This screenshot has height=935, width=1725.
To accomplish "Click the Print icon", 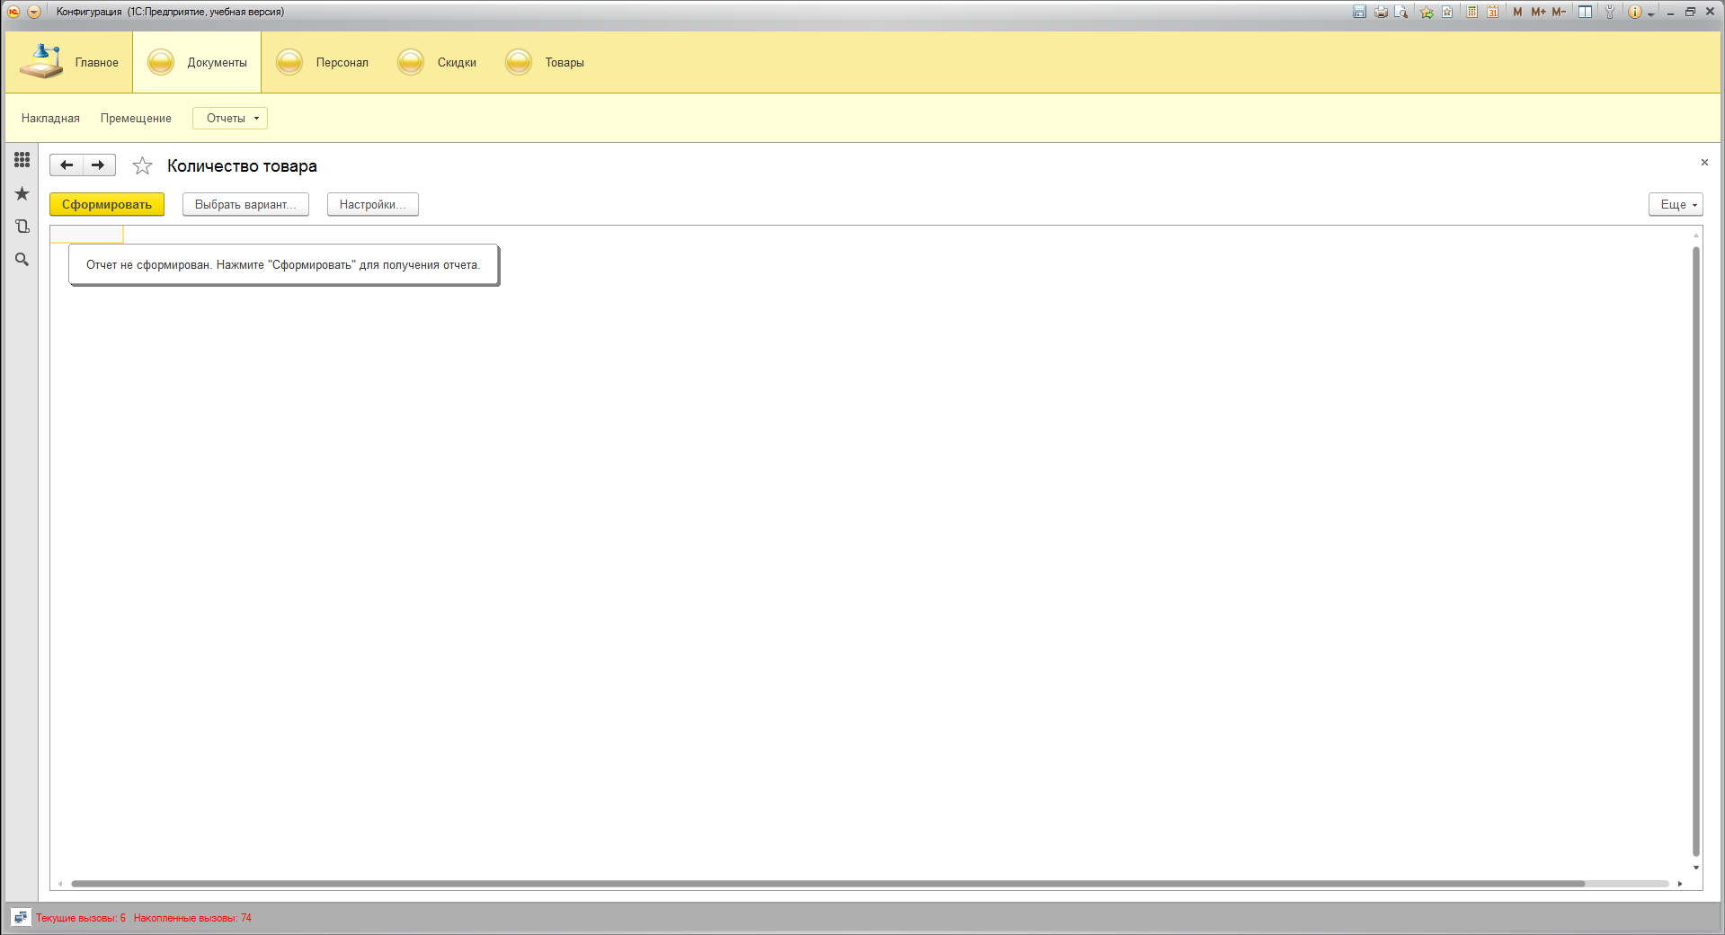I will click(x=1381, y=12).
